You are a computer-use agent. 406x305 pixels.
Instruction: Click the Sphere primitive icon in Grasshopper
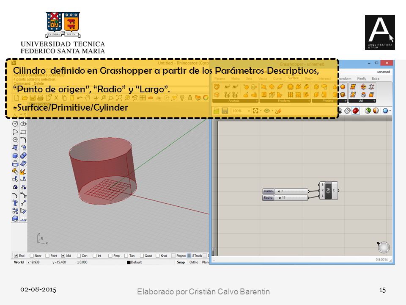[343, 87]
